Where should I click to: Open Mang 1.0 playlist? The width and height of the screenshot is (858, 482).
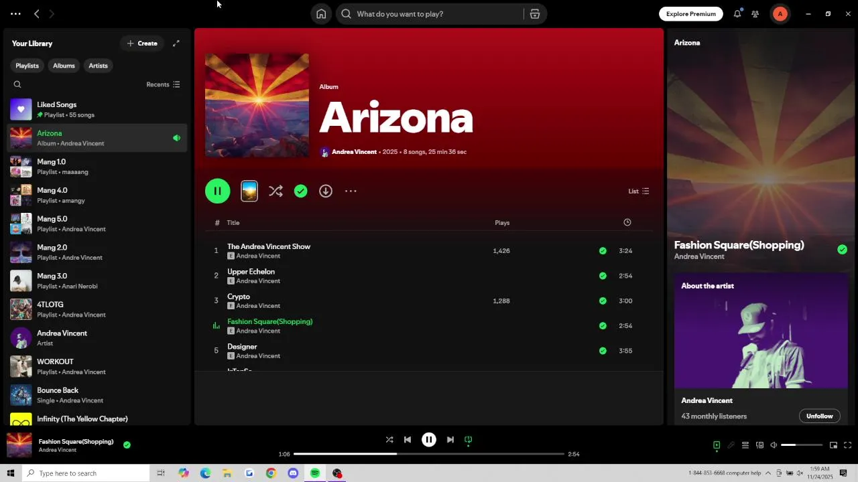[x=97, y=167]
